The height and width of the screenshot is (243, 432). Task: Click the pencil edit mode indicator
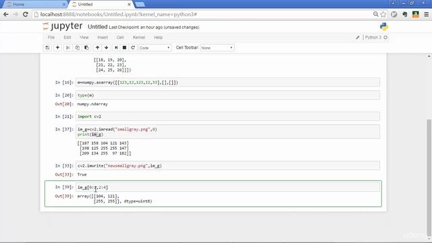point(358,38)
